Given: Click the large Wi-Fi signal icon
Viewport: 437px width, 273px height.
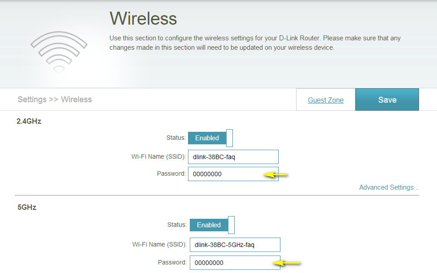Looking at the screenshot, I should pyautogui.click(x=59, y=50).
